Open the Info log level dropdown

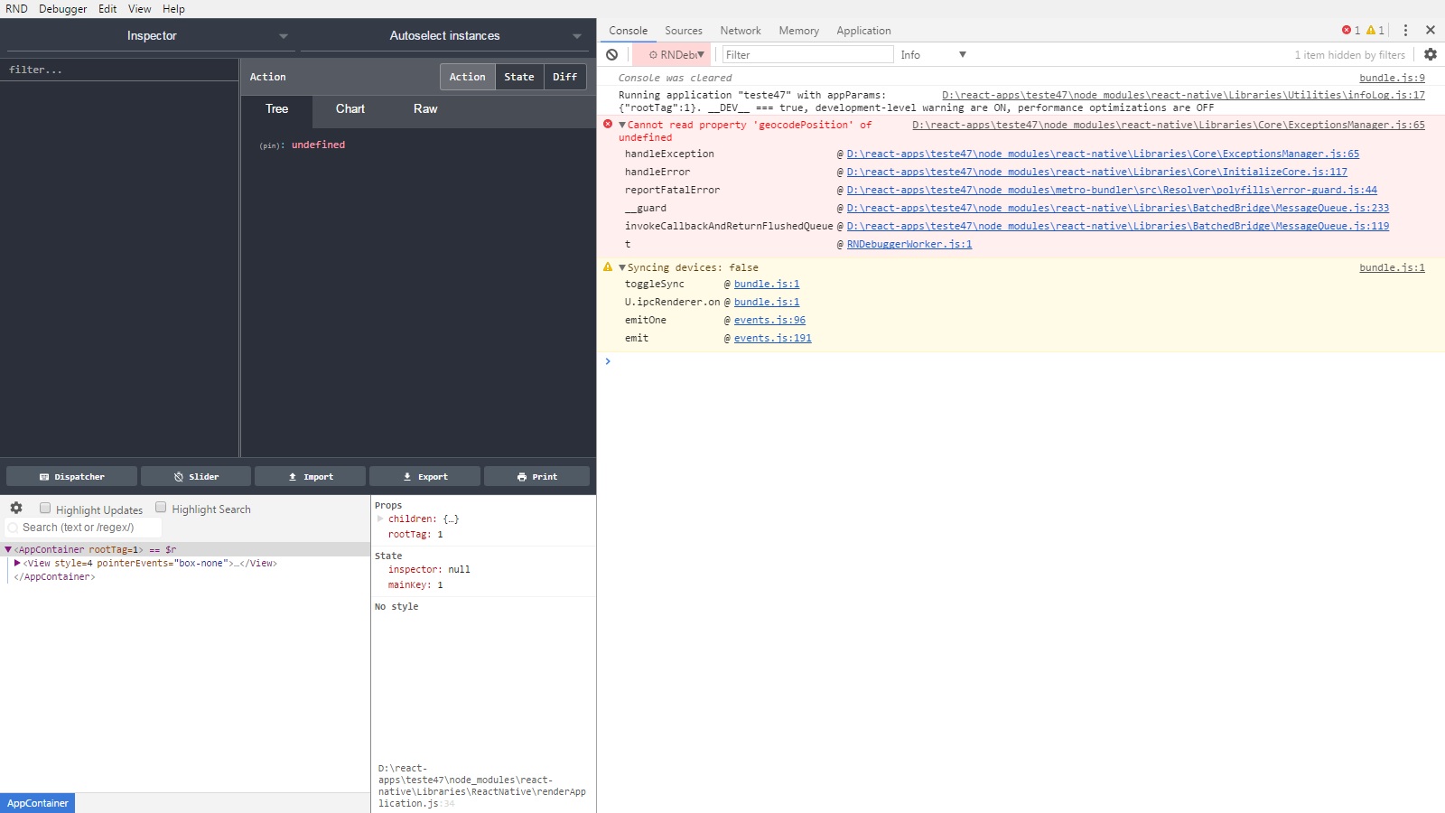click(x=933, y=54)
